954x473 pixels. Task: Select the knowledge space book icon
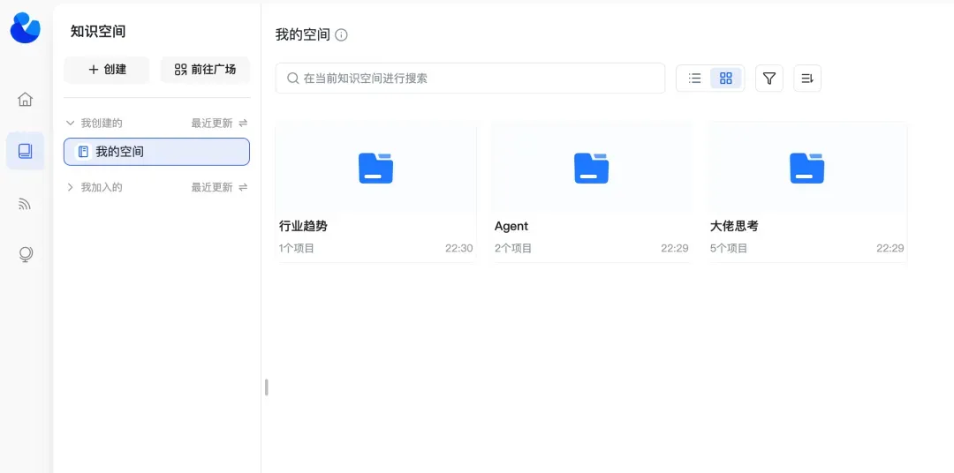pos(25,151)
